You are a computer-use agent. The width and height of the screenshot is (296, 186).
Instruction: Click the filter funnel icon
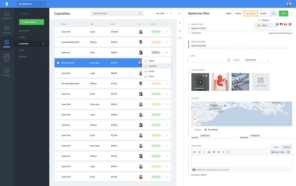pyautogui.click(x=180, y=23)
